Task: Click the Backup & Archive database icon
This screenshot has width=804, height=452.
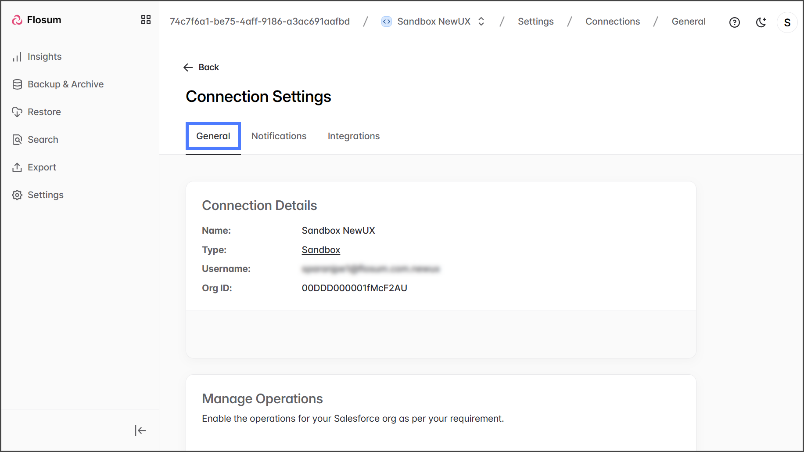Action: click(17, 84)
